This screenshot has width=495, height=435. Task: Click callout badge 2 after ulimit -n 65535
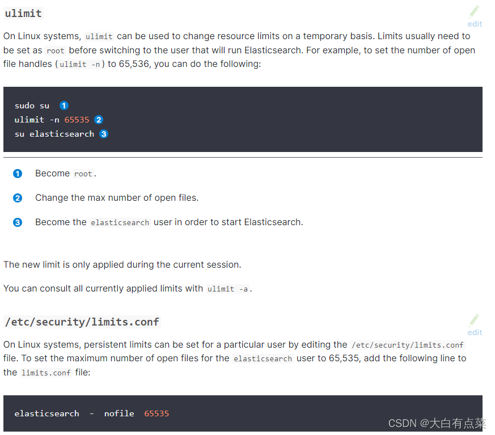tap(99, 120)
